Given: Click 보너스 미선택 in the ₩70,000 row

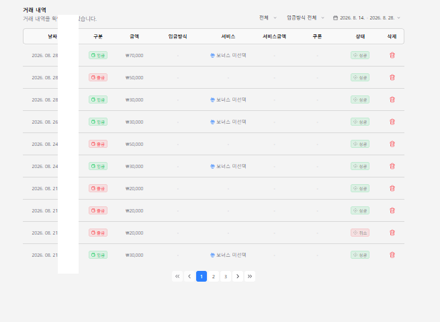Looking at the screenshot, I should 228,55.
